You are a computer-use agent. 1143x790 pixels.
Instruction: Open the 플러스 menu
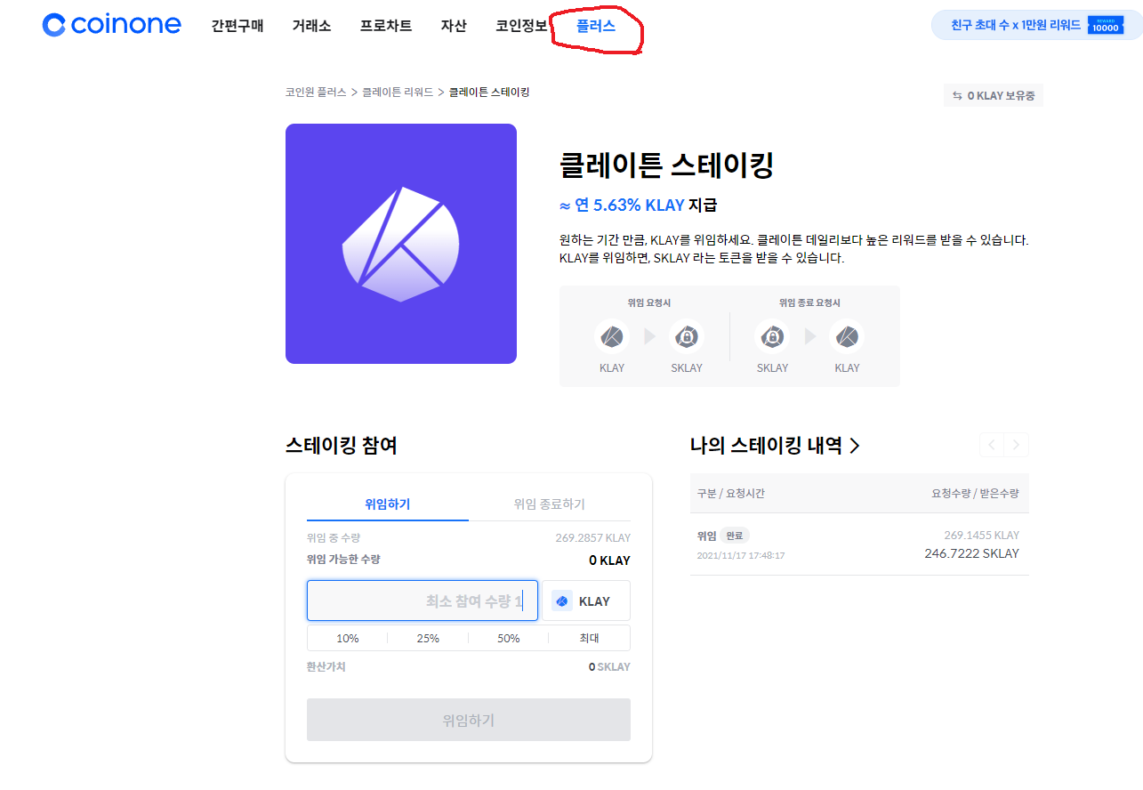596,26
